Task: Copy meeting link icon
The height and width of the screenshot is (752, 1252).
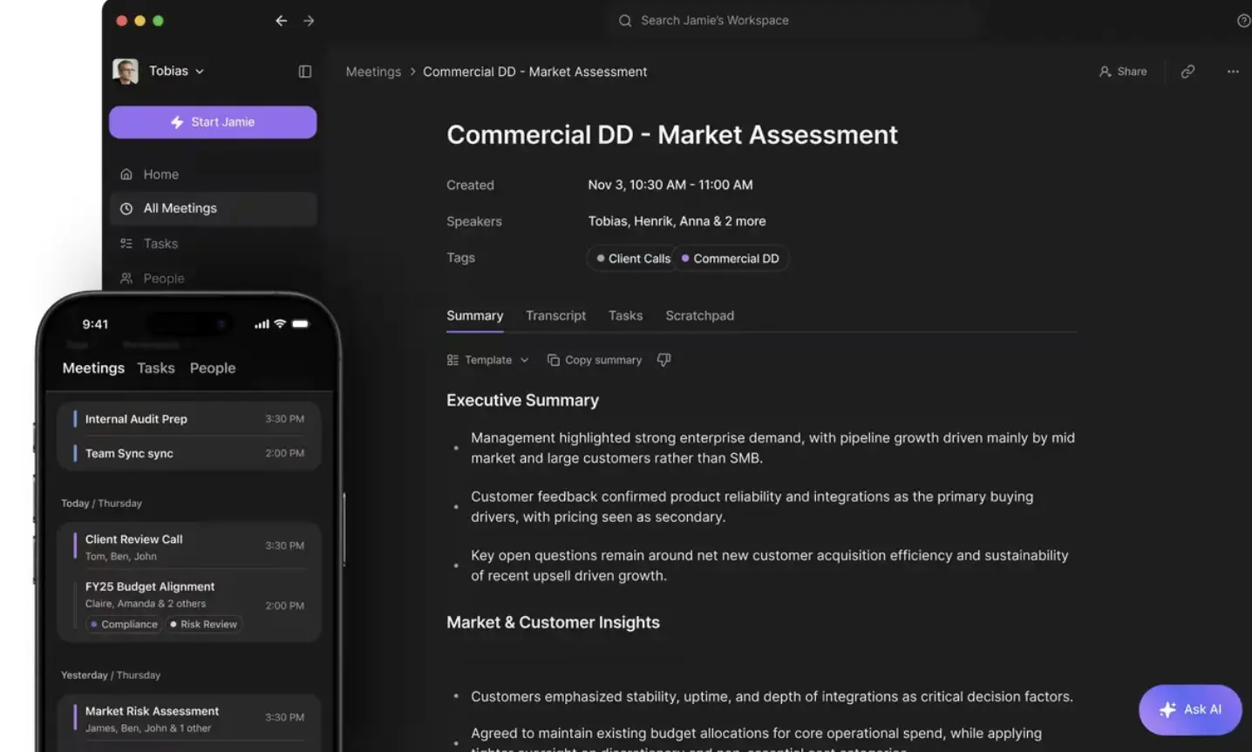Action: click(1187, 71)
